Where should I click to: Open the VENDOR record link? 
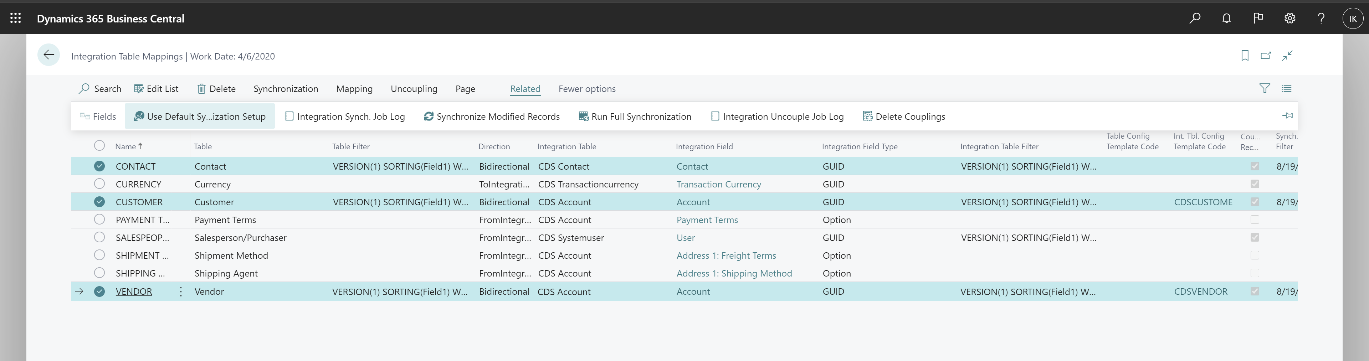(x=133, y=292)
